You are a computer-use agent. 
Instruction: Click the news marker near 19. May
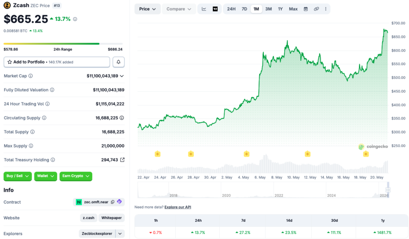click(x=366, y=154)
